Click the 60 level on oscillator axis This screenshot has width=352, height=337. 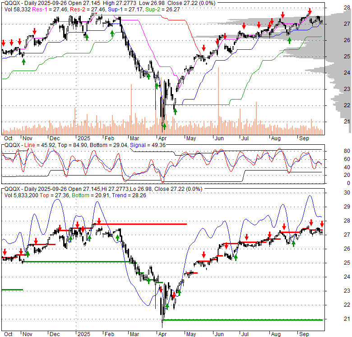(x=347, y=159)
